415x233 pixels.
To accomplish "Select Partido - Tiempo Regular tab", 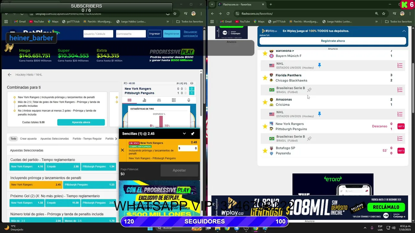I will 87,139.
